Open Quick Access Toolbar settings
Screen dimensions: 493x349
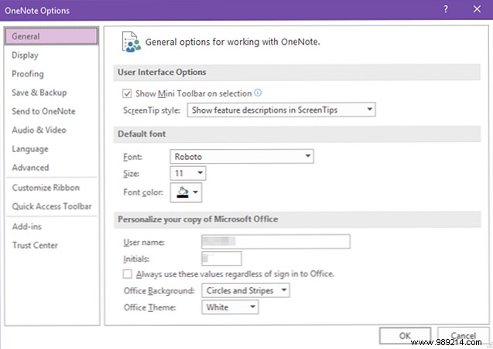pyautogui.click(x=51, y=206)
